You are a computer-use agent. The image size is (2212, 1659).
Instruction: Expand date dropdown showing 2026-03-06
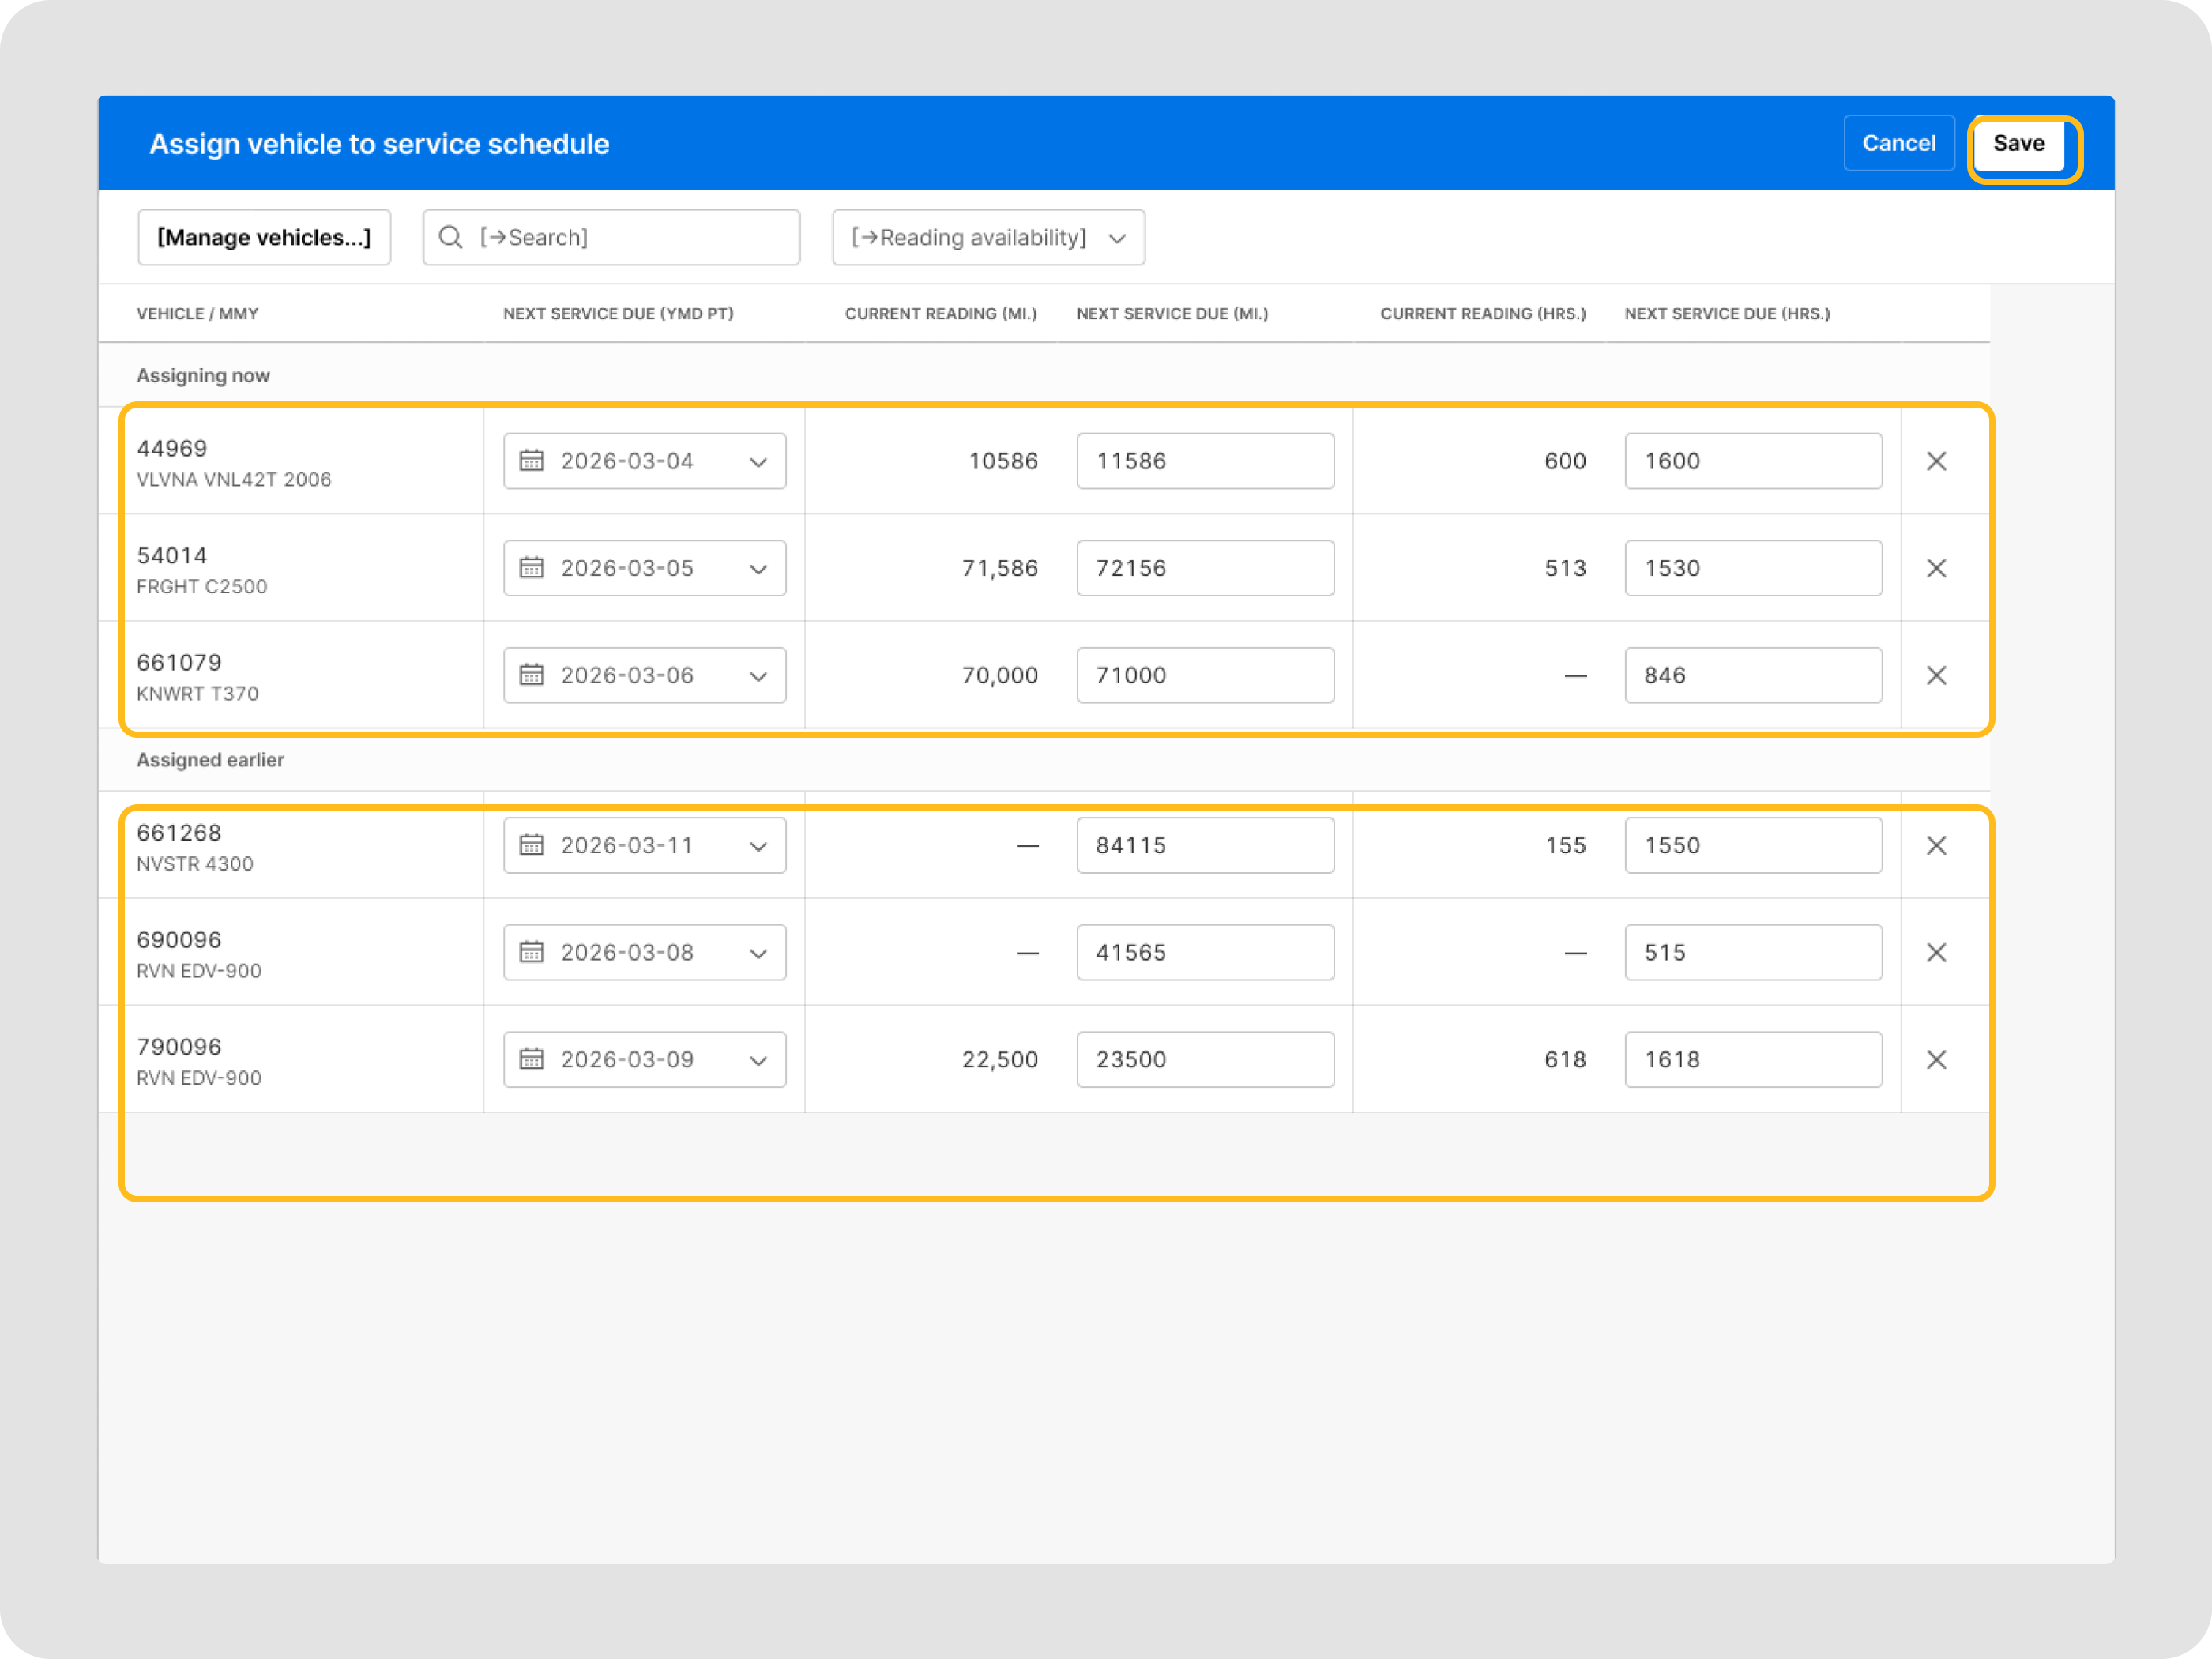pos(758,676)
